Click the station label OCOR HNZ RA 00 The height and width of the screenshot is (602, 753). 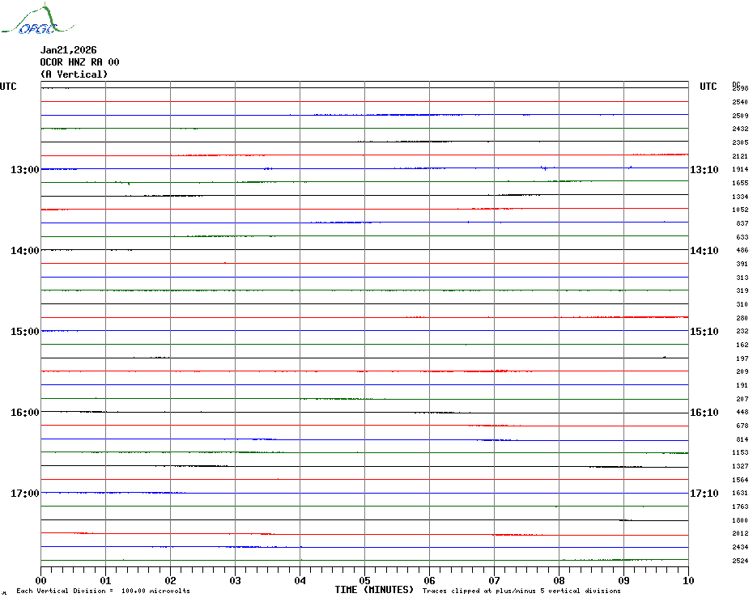tap(79, 62)
